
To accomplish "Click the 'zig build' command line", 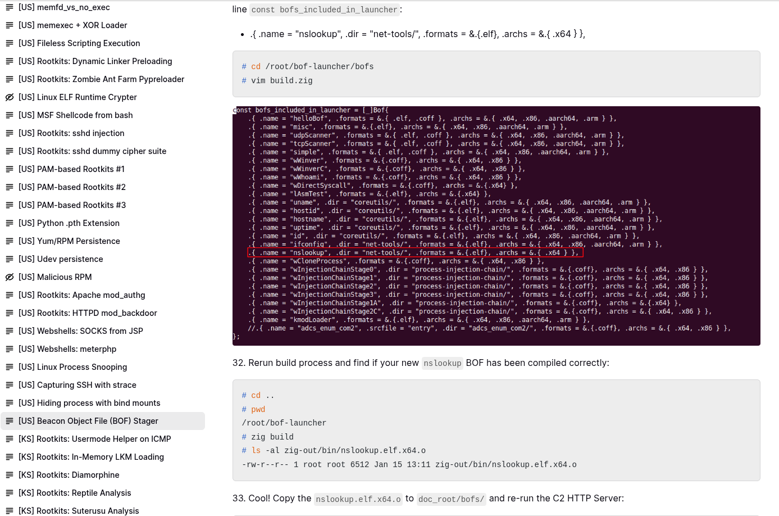I will (x=272, y=437).
